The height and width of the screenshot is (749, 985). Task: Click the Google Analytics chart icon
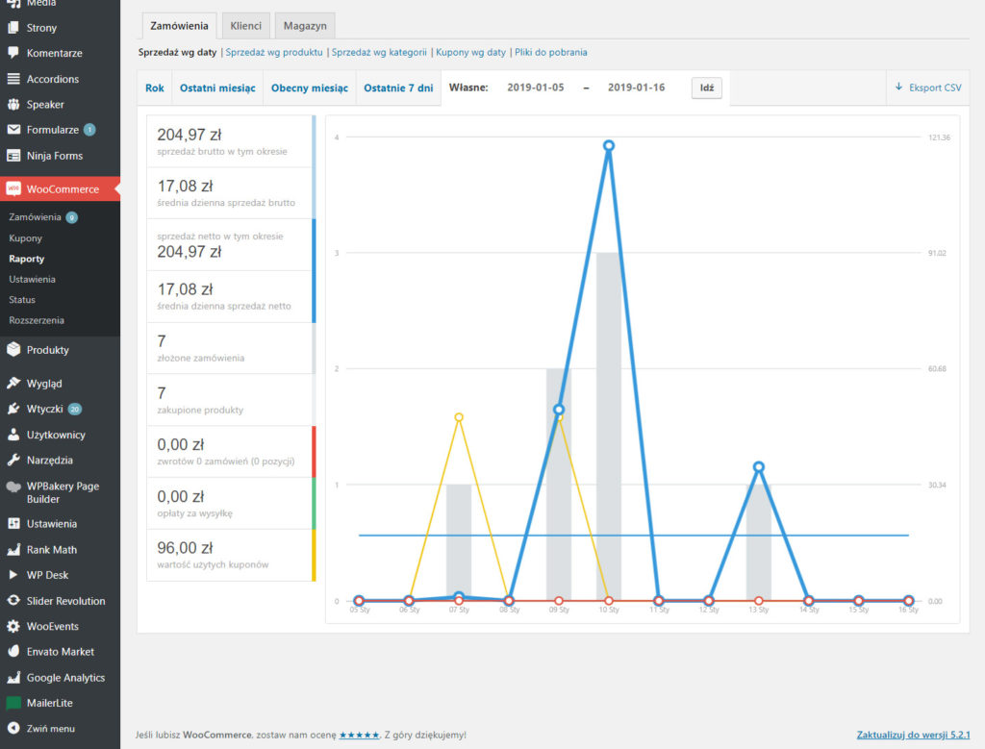(x=13, y=678)
